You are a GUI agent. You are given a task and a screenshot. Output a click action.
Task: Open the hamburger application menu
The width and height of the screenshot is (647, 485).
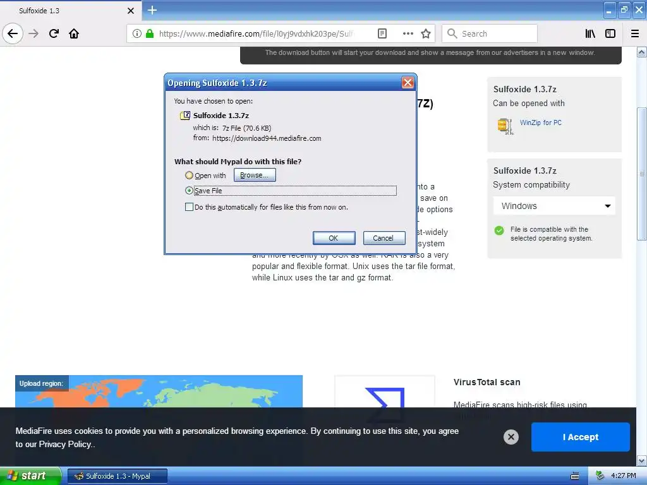(635, 33)
